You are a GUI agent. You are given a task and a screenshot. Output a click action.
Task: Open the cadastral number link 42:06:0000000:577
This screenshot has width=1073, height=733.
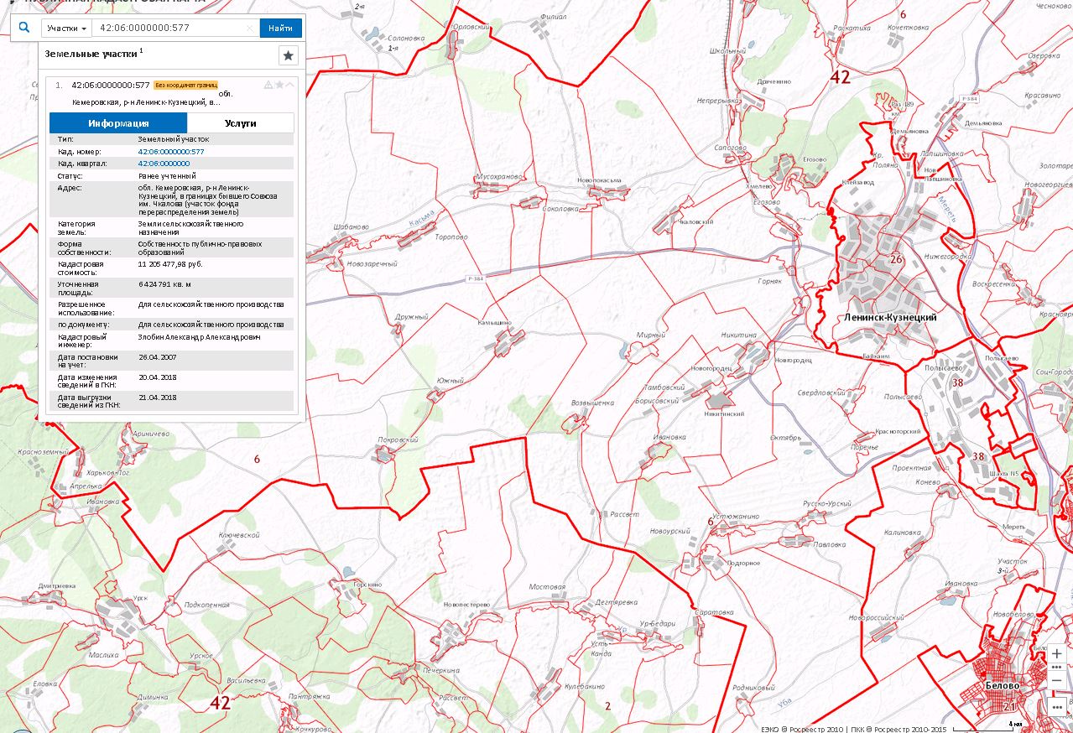tap(171, 151)
